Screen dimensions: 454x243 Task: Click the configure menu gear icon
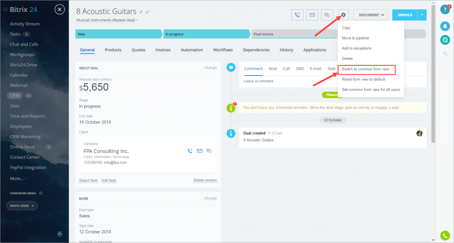[x=41, y=193]
